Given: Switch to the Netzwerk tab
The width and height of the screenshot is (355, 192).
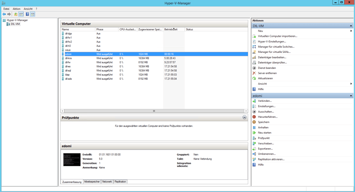Looking at the screenshot, I should point(107,182).
